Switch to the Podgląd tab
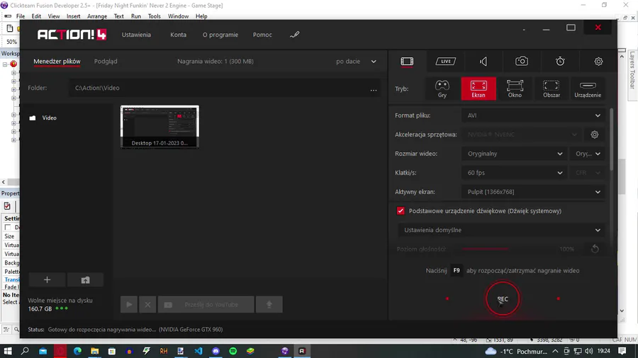638x358 pixels. [106, 62]
